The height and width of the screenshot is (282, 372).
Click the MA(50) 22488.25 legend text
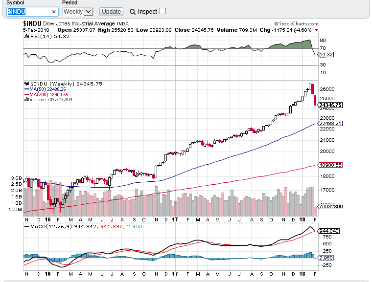click(47, 89)
